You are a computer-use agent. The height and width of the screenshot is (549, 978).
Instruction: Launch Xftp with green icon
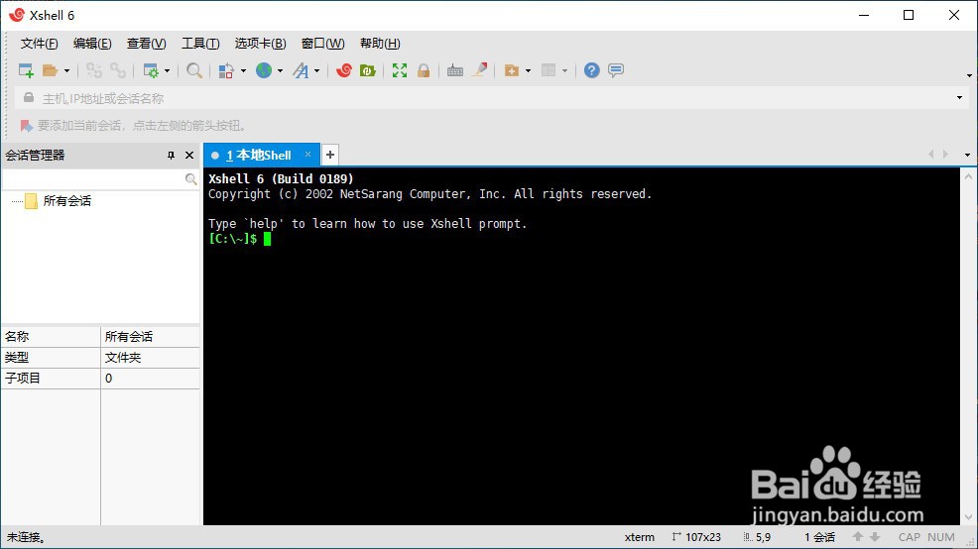[367, 70]
